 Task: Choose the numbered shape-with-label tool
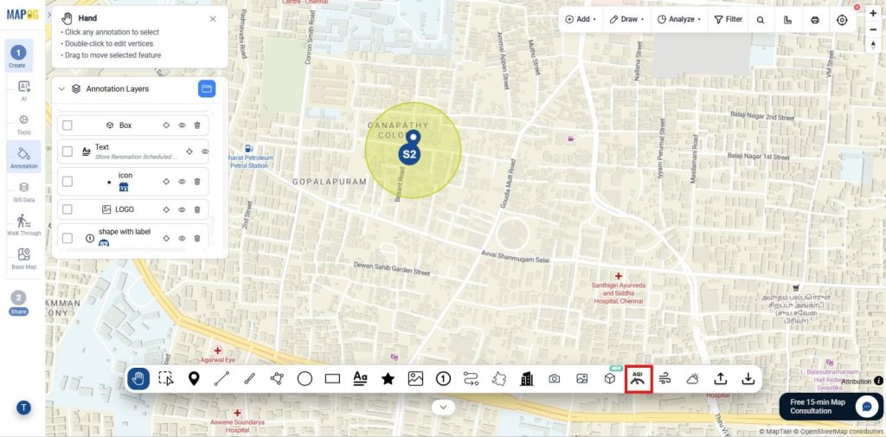[443, 379]
